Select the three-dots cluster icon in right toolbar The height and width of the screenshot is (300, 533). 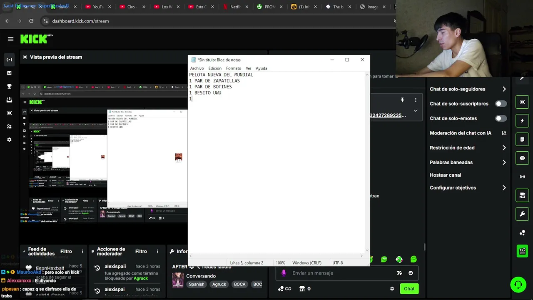pos(522,232)
